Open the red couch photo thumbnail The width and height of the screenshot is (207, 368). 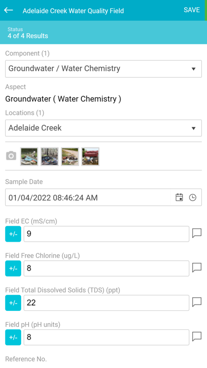[x=90, y=157]
